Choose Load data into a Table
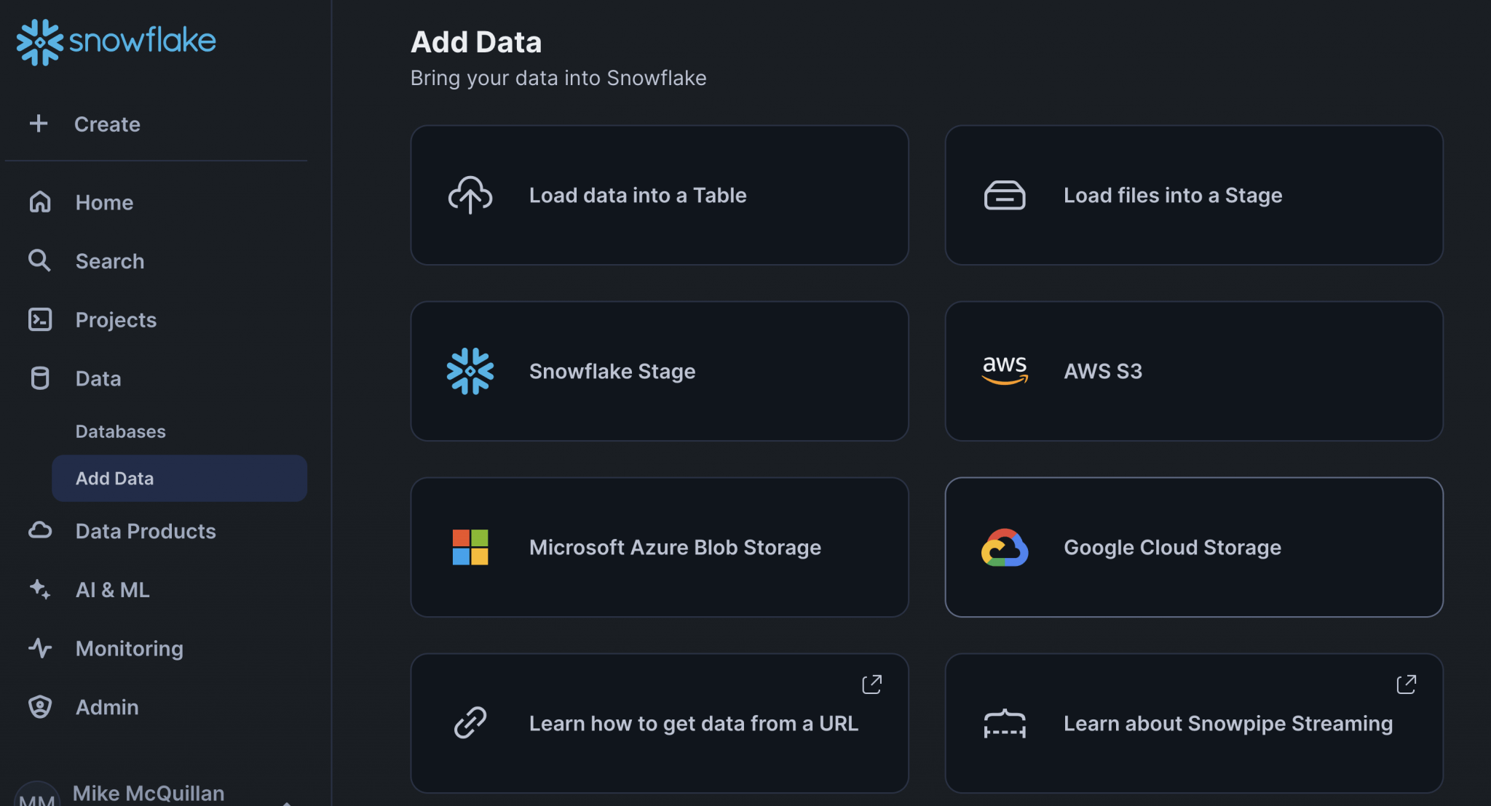The width and height of the screenshot is (1491, 806). 659,195
